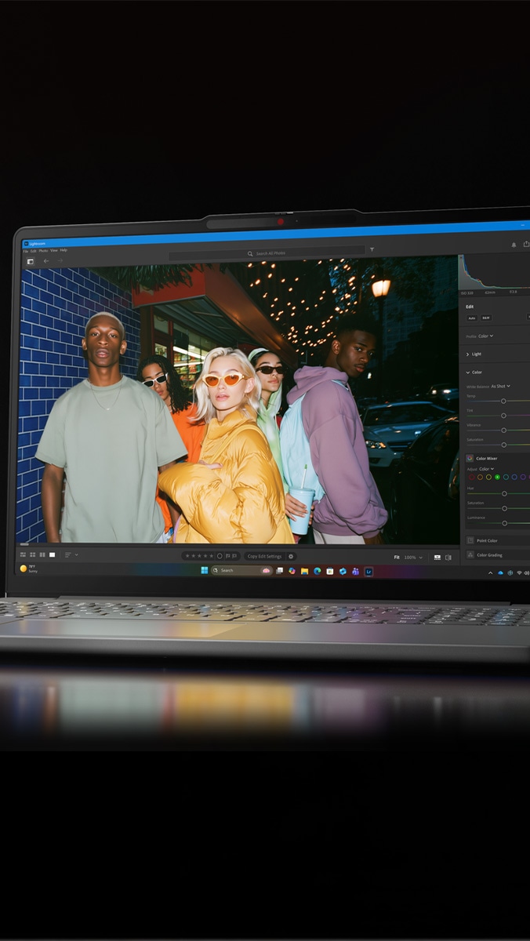530x941 pixels.
Task: Click the histogram graph
Action: (494, 272)
